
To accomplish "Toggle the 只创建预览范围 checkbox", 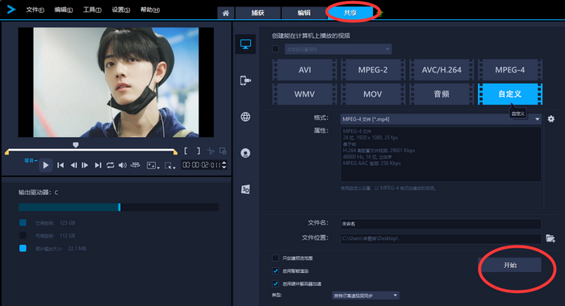I will (x=276, y=258).
